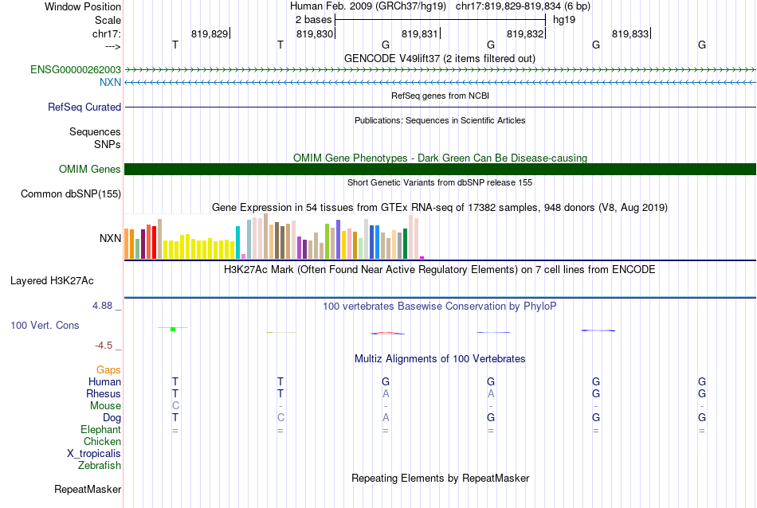This screenshot has width=757, height=508.
Task: Click the Human Feb. 2009 (GRCh37/hg19) title
Action: pos(370,6)
